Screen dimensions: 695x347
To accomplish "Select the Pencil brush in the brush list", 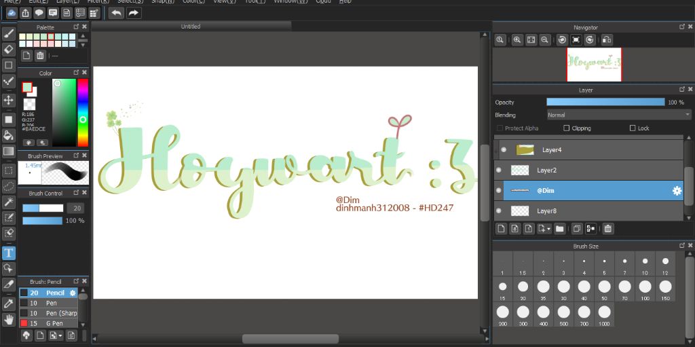I will click(x=48, y=293).
